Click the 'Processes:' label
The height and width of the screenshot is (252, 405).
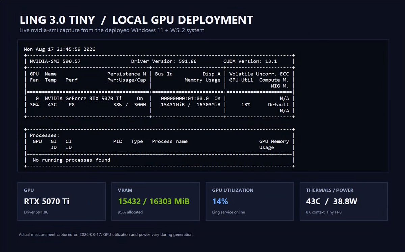45,135
